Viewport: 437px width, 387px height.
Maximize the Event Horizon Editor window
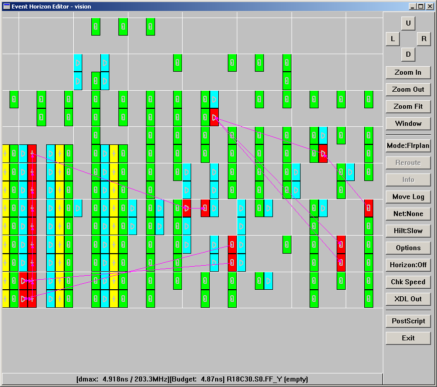pos(420,7)
